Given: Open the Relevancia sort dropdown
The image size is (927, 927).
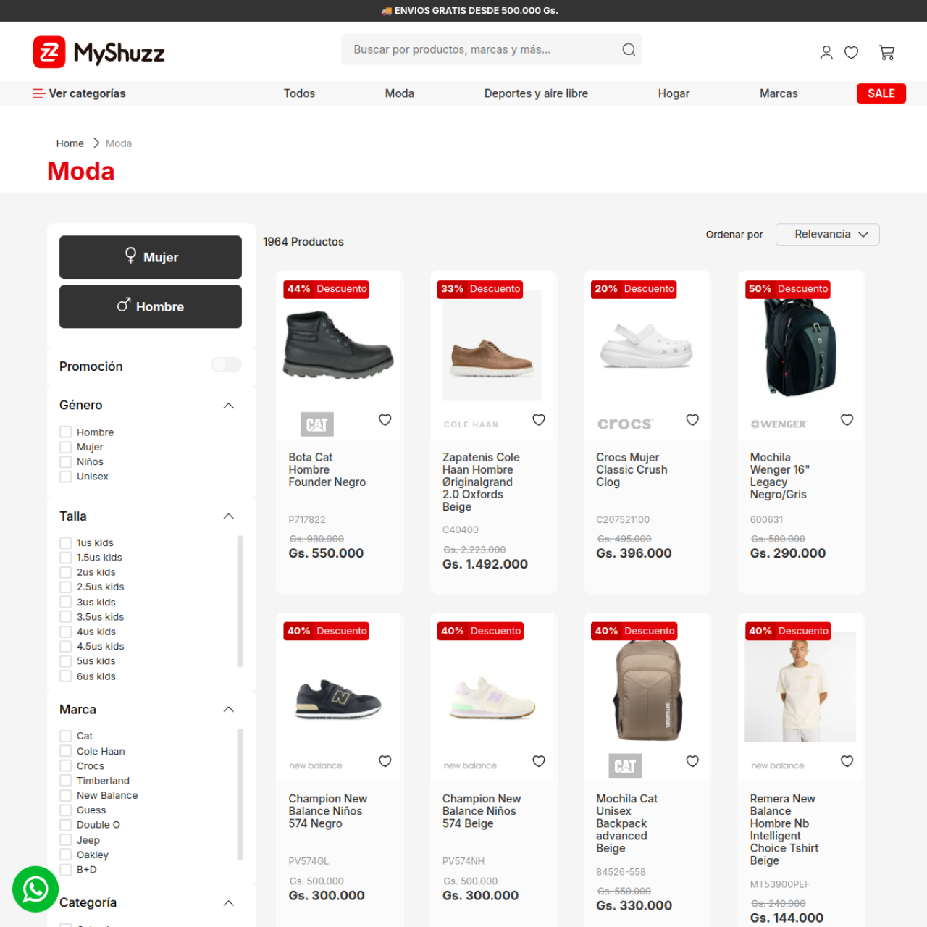Looking at the screenshot, I should pos(827,234).
